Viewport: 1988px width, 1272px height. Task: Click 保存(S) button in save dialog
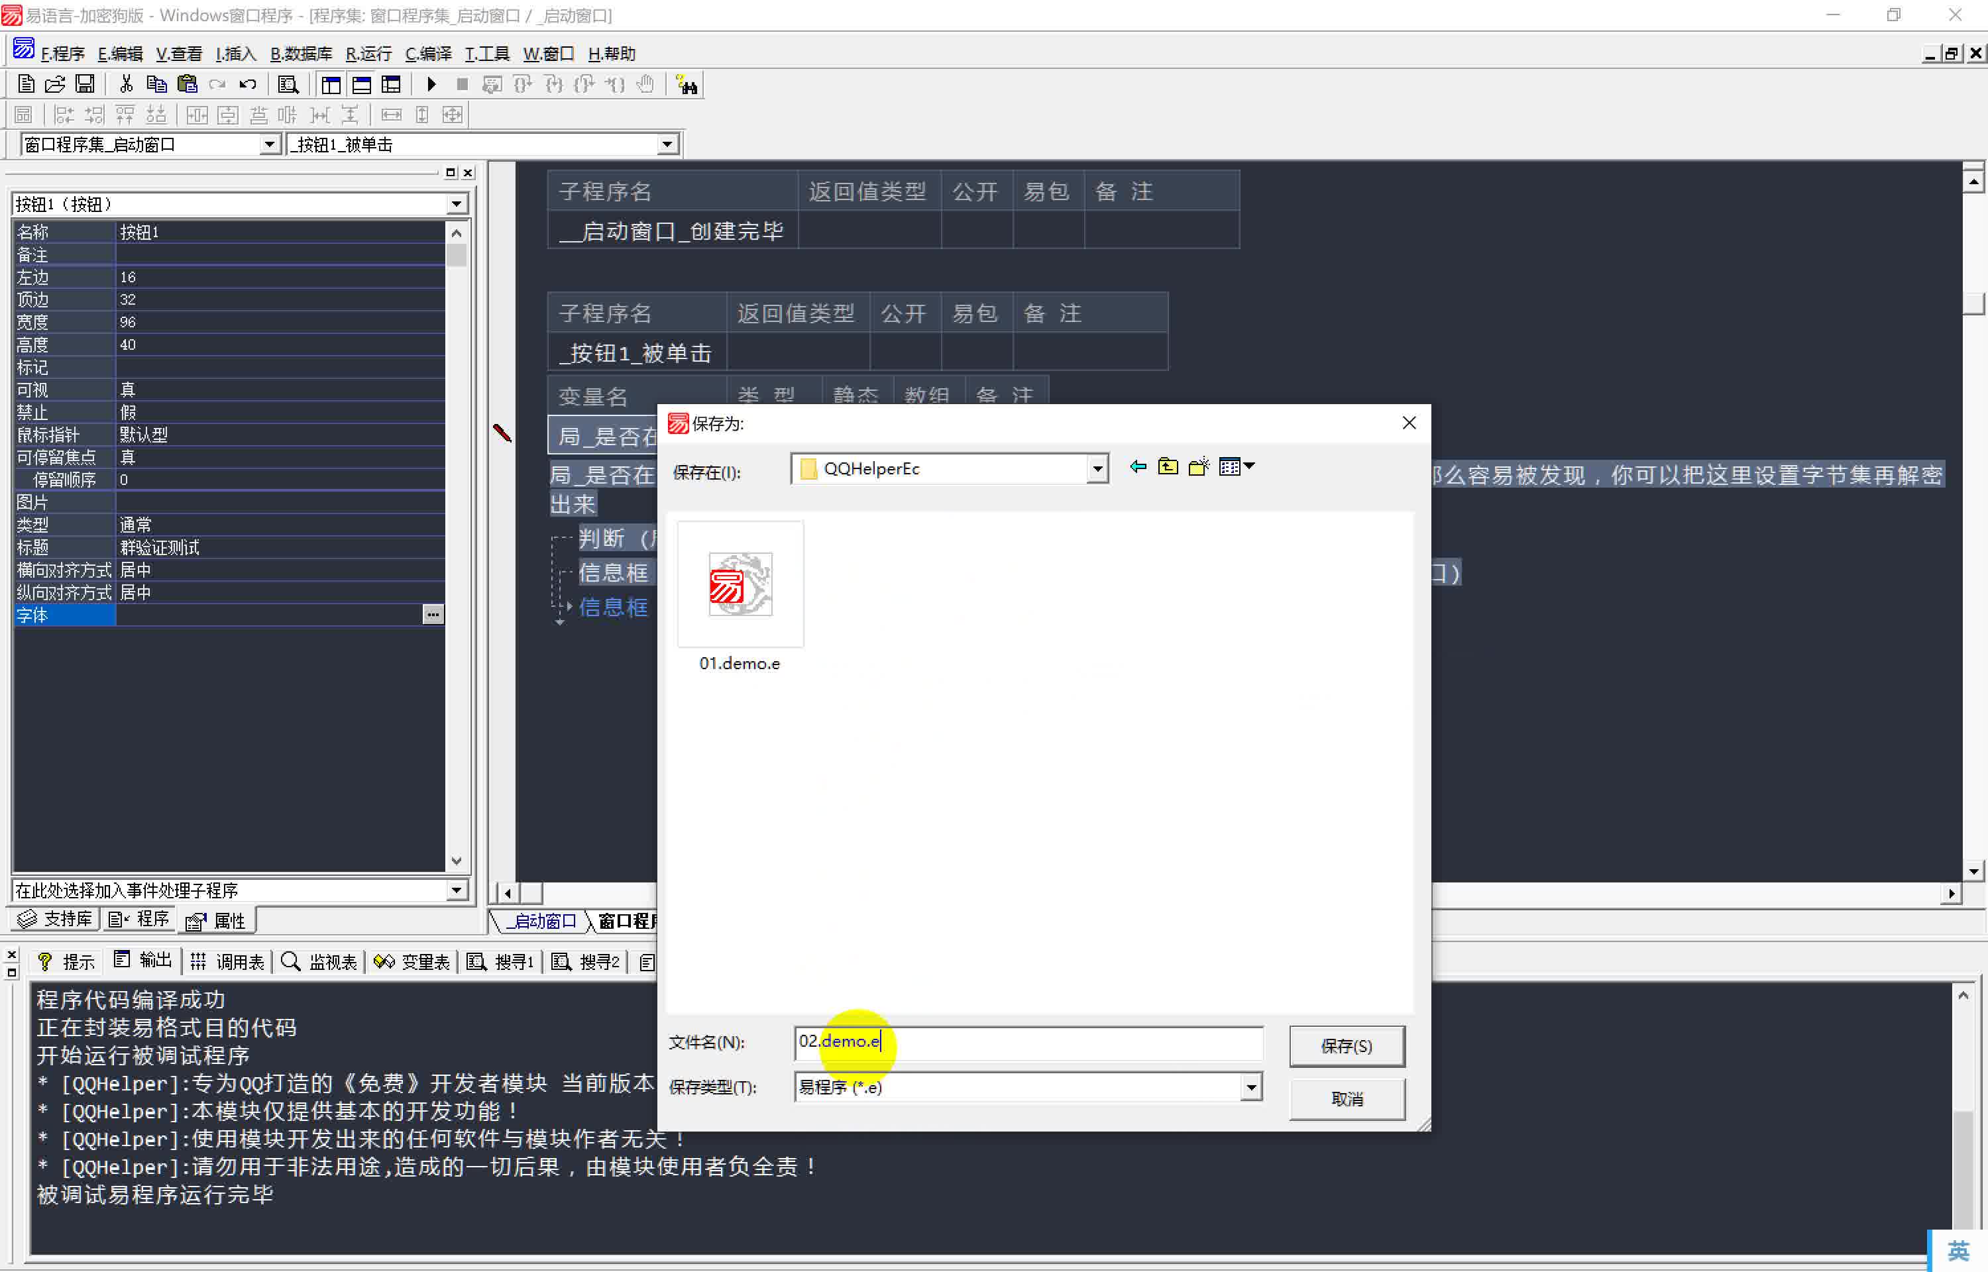click(1345, 1045)
